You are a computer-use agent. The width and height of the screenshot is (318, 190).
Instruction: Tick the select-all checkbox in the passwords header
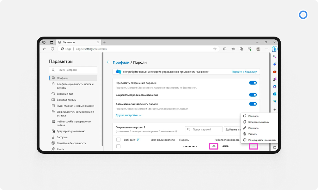pos(118,140)
